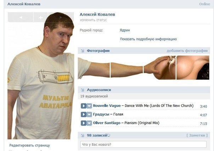This screenshot has height=151, width=214.
Task: Open dropdown arrow next to Oliver Santiago track
Action: [x=89, y=123]
